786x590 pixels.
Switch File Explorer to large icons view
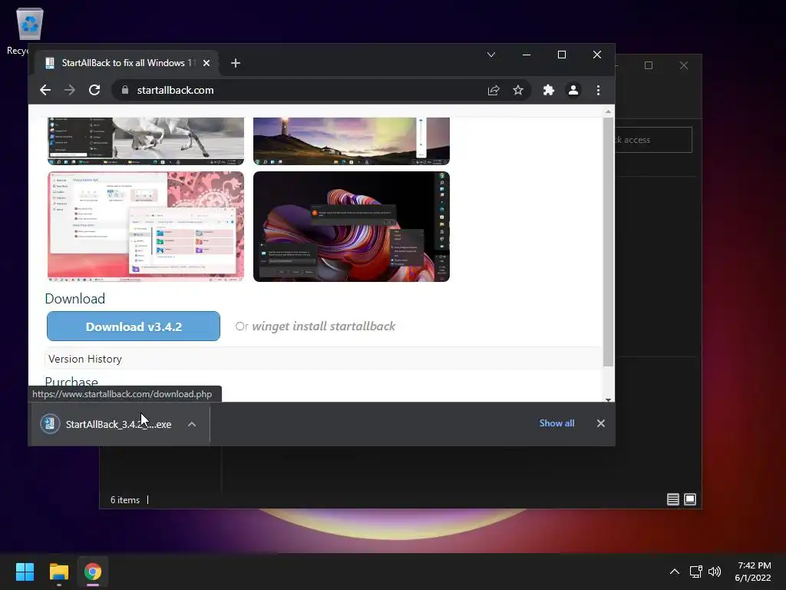pyautogui.click(x=690, y=499)
